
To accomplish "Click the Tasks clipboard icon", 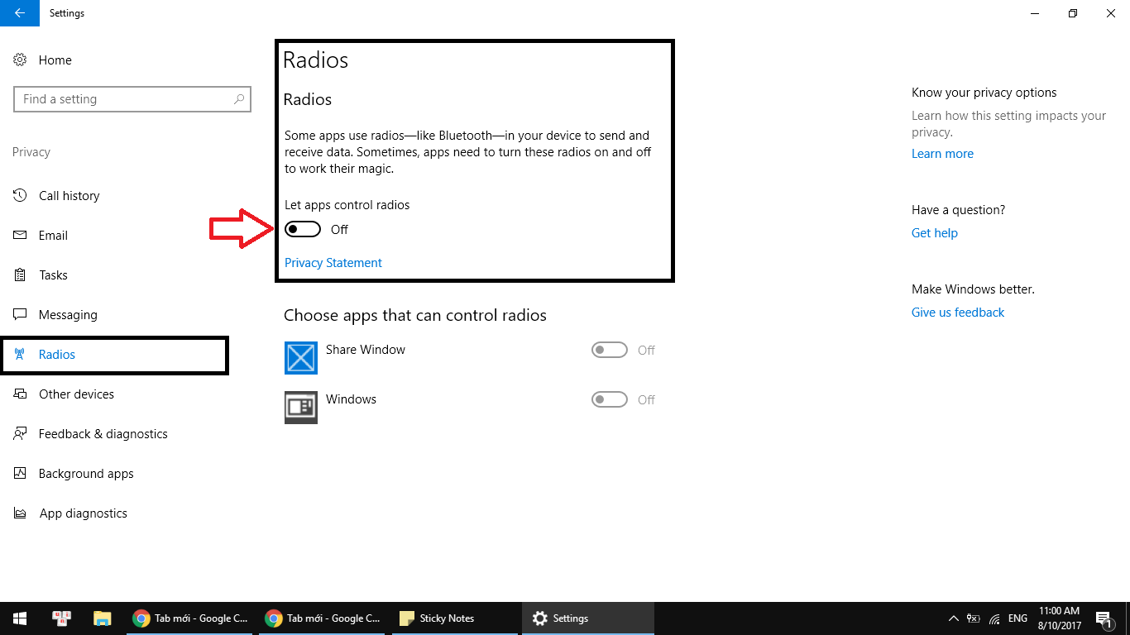I will [x=21, y=275].
